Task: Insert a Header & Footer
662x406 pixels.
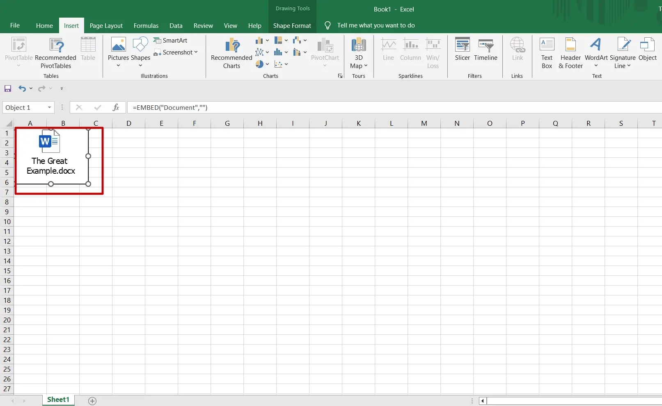Action: tap(570, 52)
